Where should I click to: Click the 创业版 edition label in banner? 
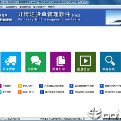(x=76, y=15)
